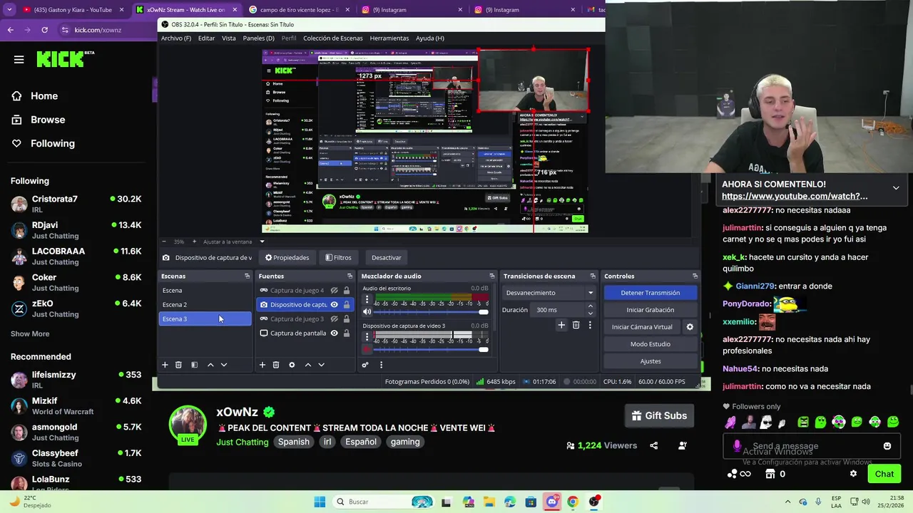
Task: Open scene filters icon in Escenas panel
Action: pos(194,365)
